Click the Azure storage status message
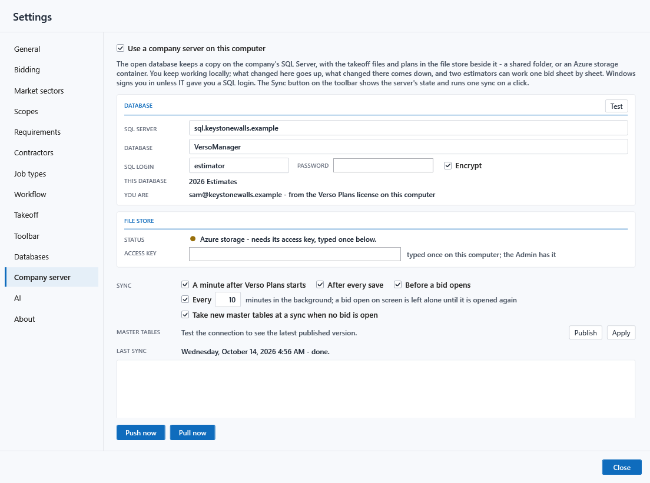The width and height of the screenshot is (650, 483). coord(288,239)
